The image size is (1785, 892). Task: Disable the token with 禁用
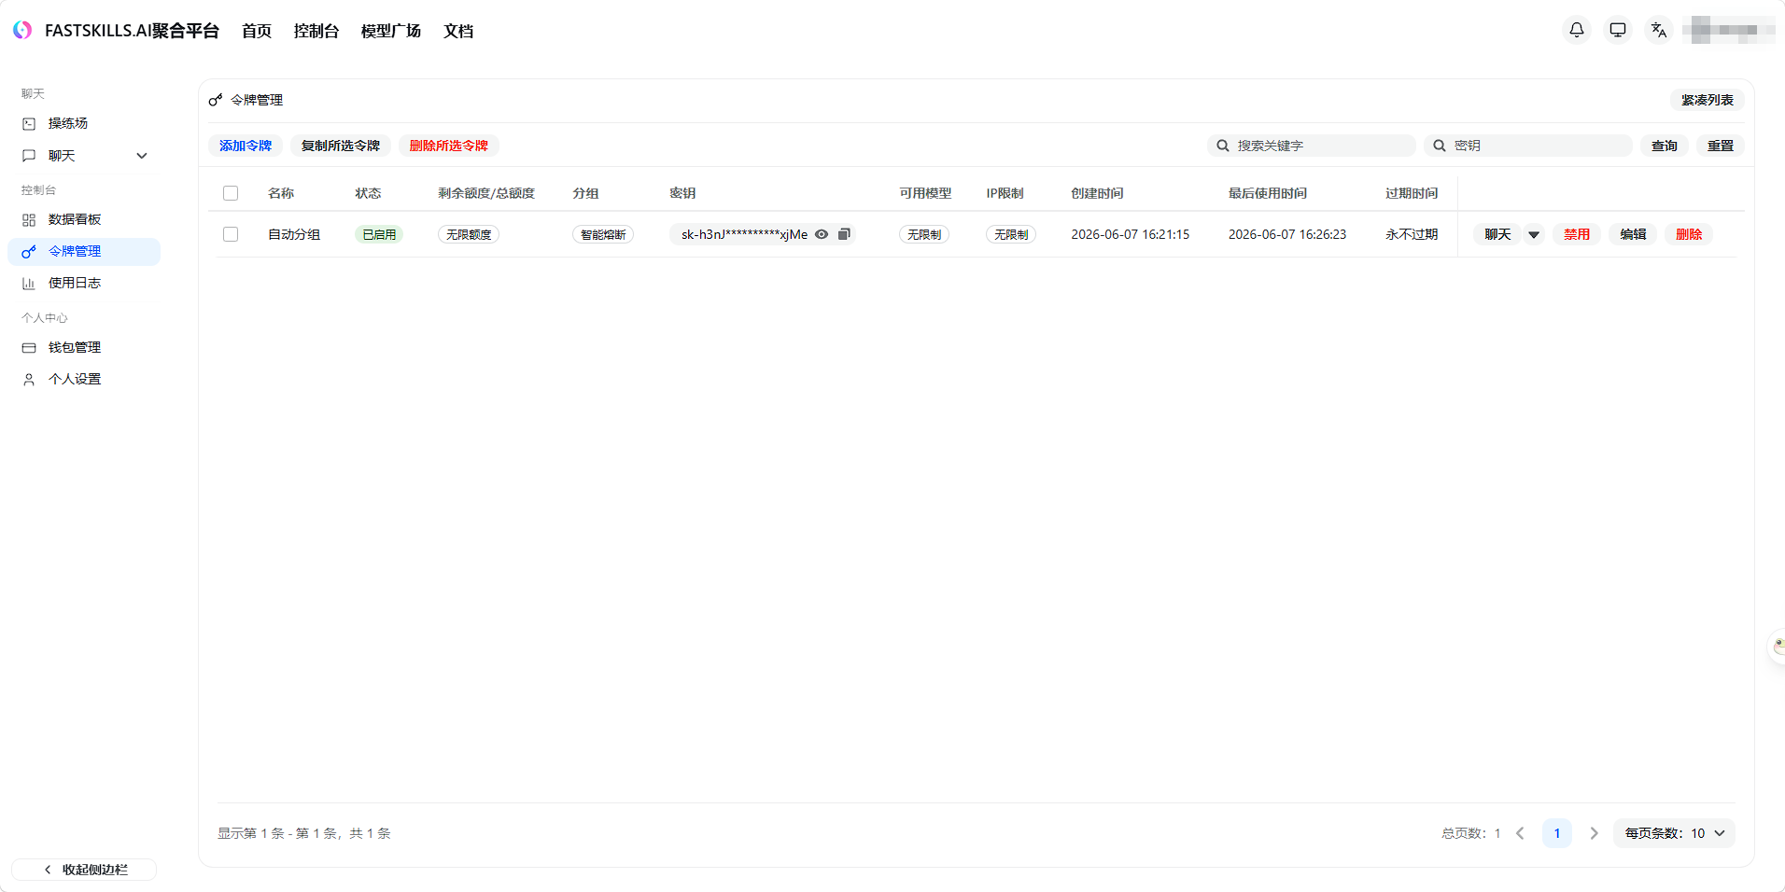pyautogui.click(x=1577, y=234)
